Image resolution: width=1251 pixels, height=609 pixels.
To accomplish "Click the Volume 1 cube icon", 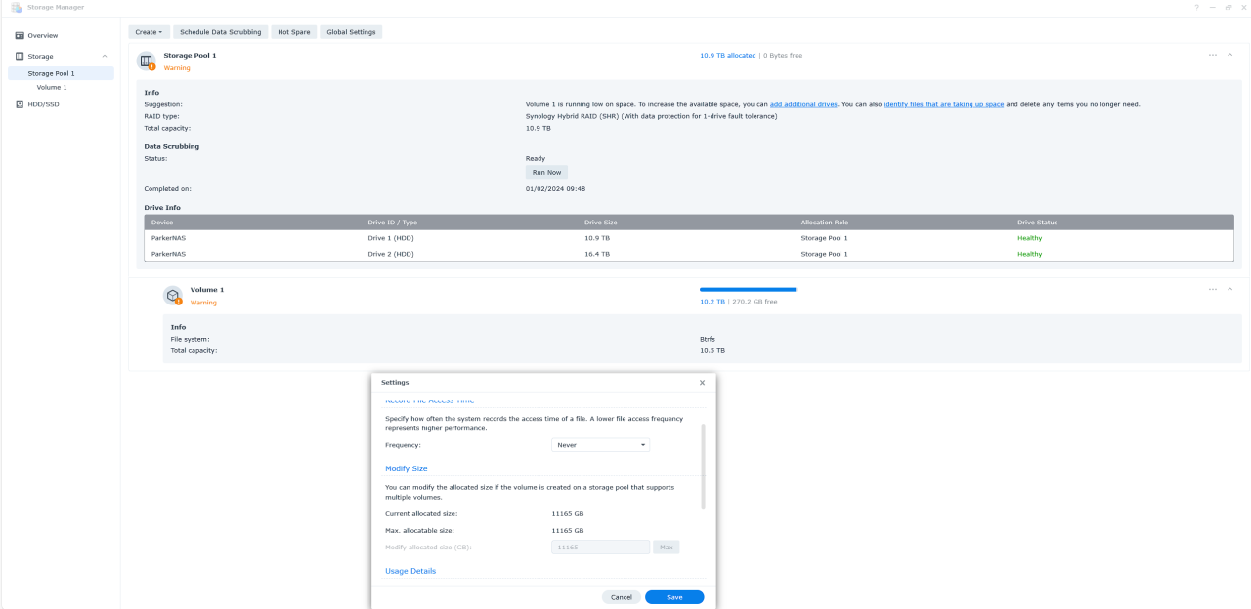I will point(173,295).
